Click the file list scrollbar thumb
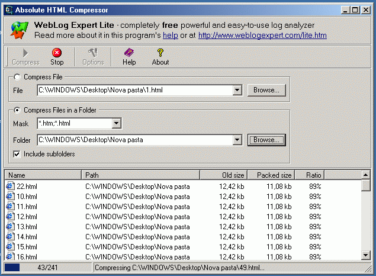Image resolution: width=376 pixels, height=276 pixels. pyautogui.click(x=366, y=185)
